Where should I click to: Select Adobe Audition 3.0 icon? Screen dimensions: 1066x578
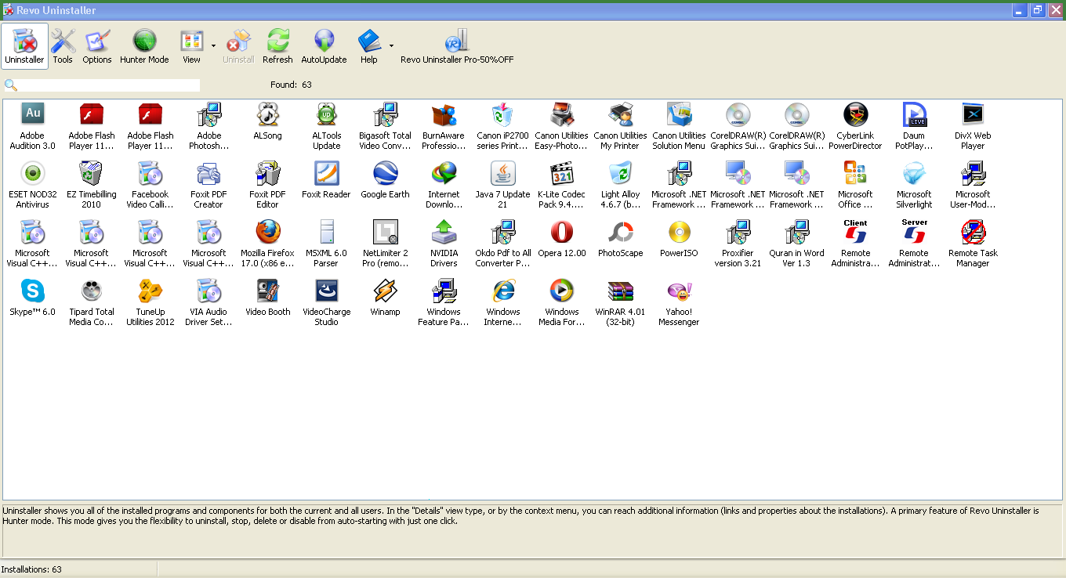point(33,114)
